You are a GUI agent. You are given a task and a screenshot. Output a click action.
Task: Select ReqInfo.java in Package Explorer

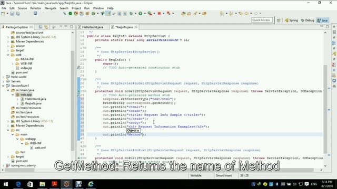tap(33, 103)
